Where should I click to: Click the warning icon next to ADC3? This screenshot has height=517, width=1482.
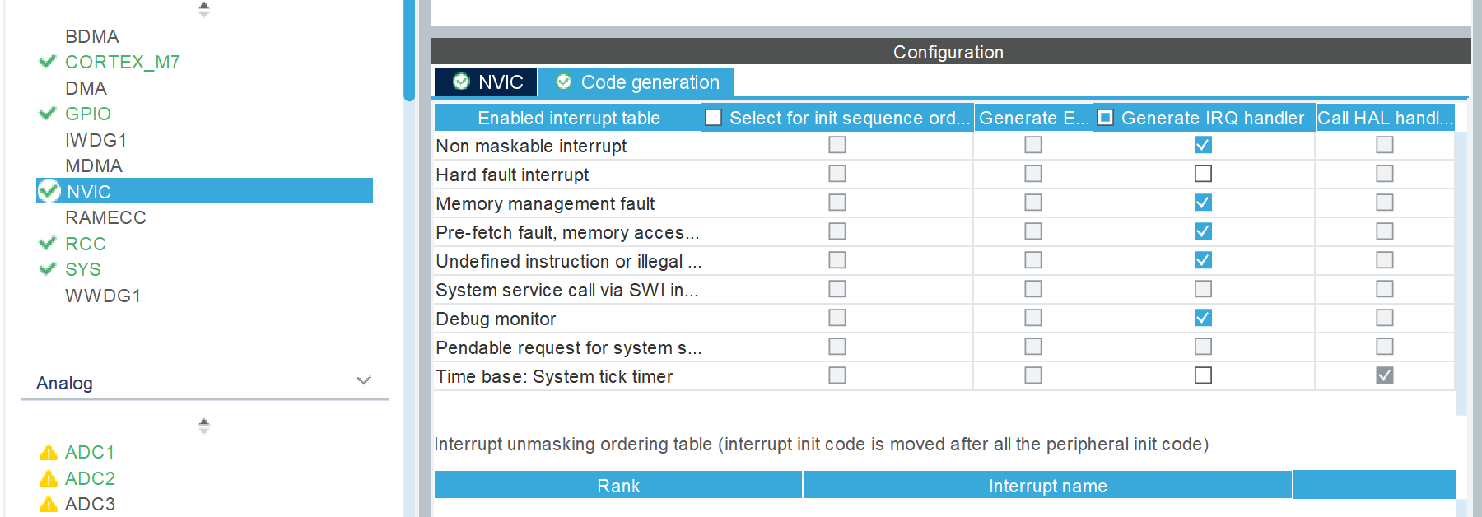pyautogui.click(x=49, y=504)
